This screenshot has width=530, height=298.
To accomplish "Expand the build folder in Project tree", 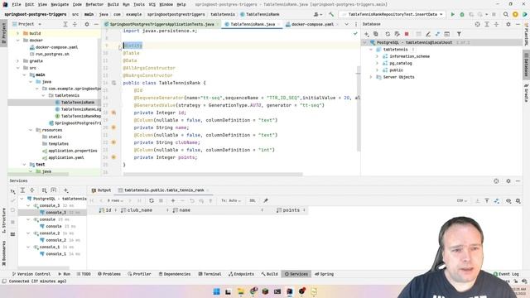I will [18, 33].
